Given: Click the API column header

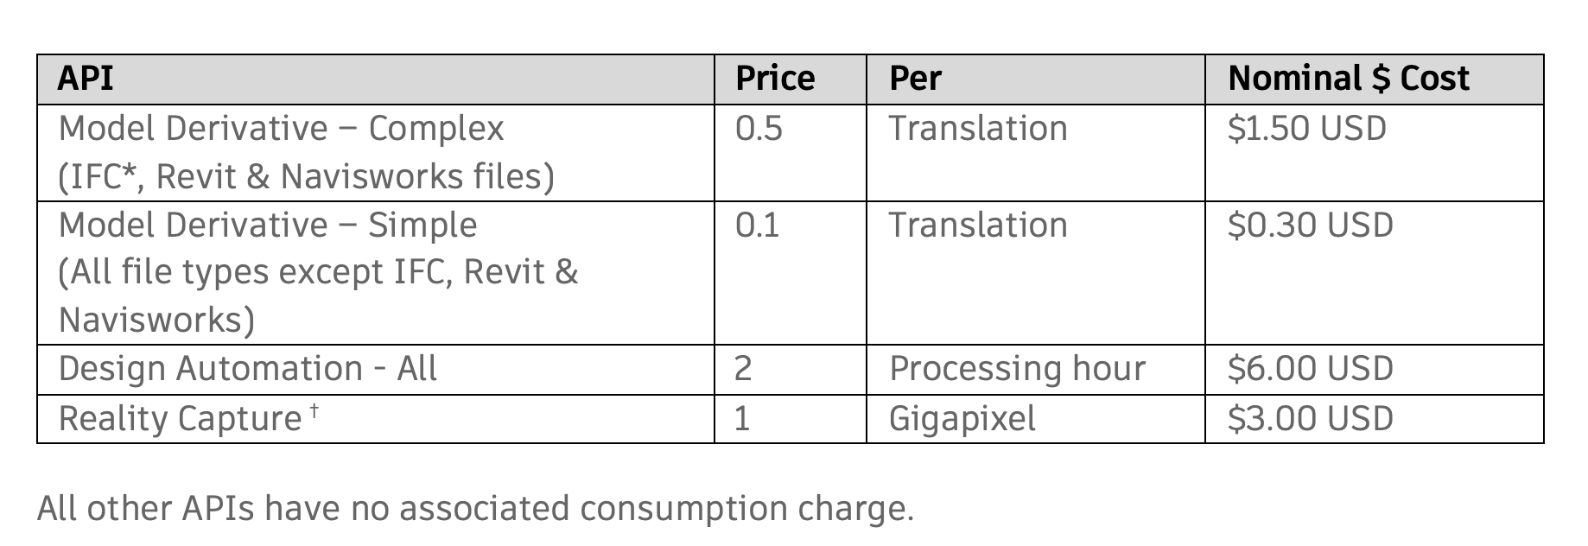Looking at the screenshot, I should click(86, 79).
